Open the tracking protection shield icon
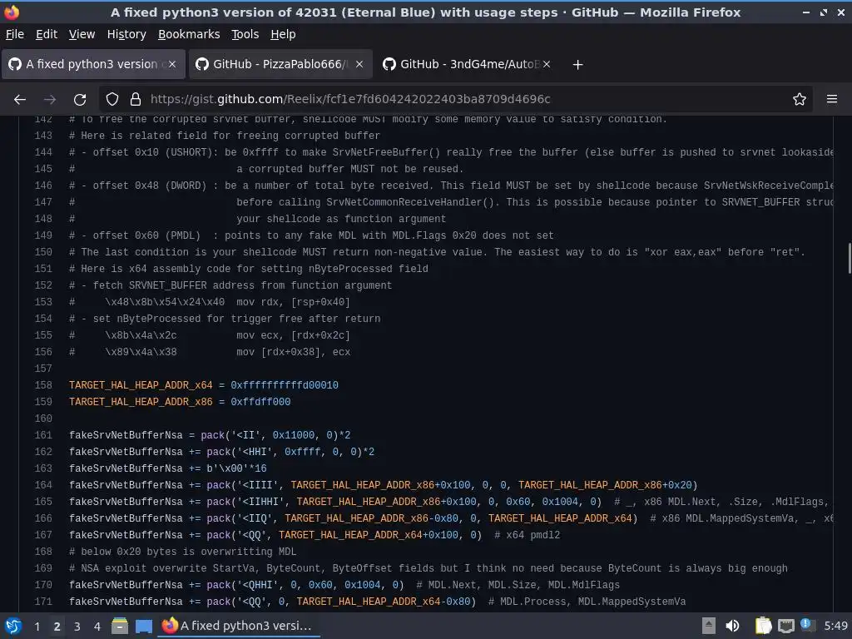Image resolution: width=852 pixels, height=639 pixels. point(112,100)
